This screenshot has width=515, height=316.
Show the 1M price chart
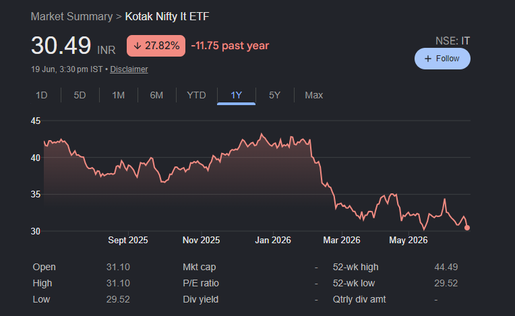click(x=118, y=95)
